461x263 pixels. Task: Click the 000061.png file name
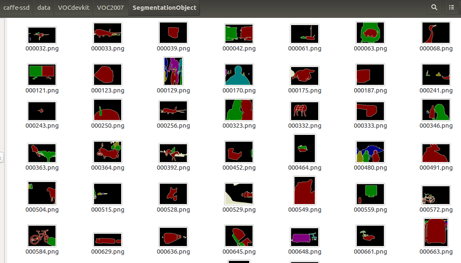tap(305, 48)
